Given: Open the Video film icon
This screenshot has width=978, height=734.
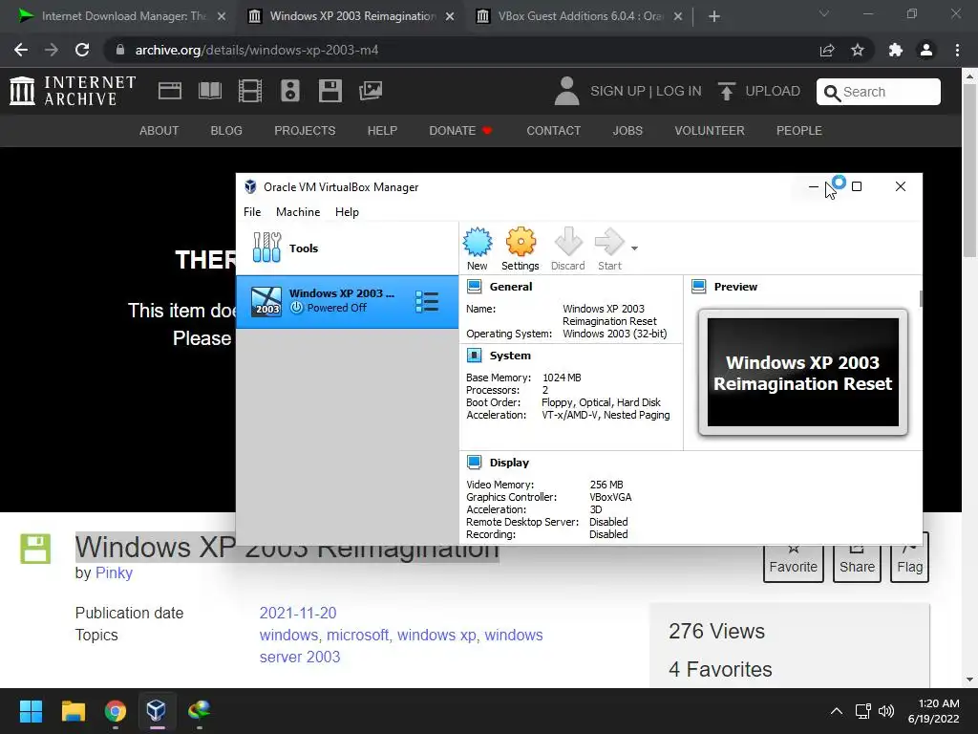Looking at the screenshot, I should 250,91.
